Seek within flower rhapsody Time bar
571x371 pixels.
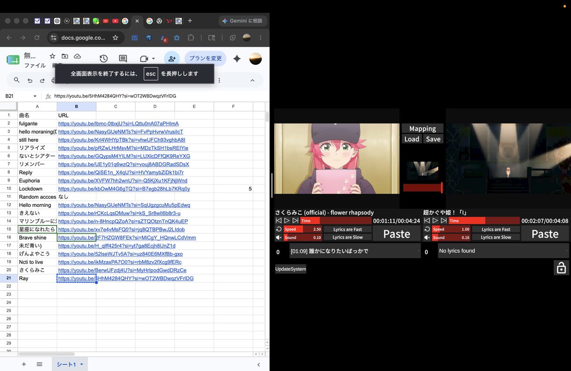[335, 221]
